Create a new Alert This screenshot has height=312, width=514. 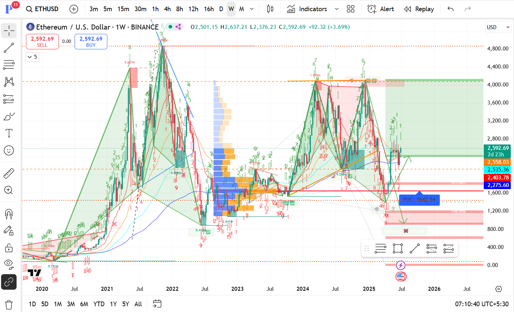381,9
